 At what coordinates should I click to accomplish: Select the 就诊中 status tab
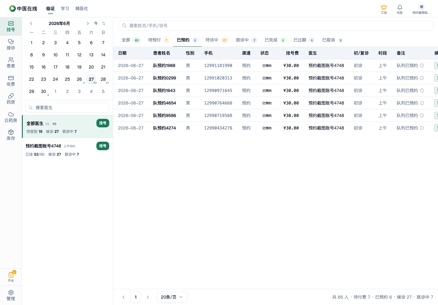tap(247, 40)
